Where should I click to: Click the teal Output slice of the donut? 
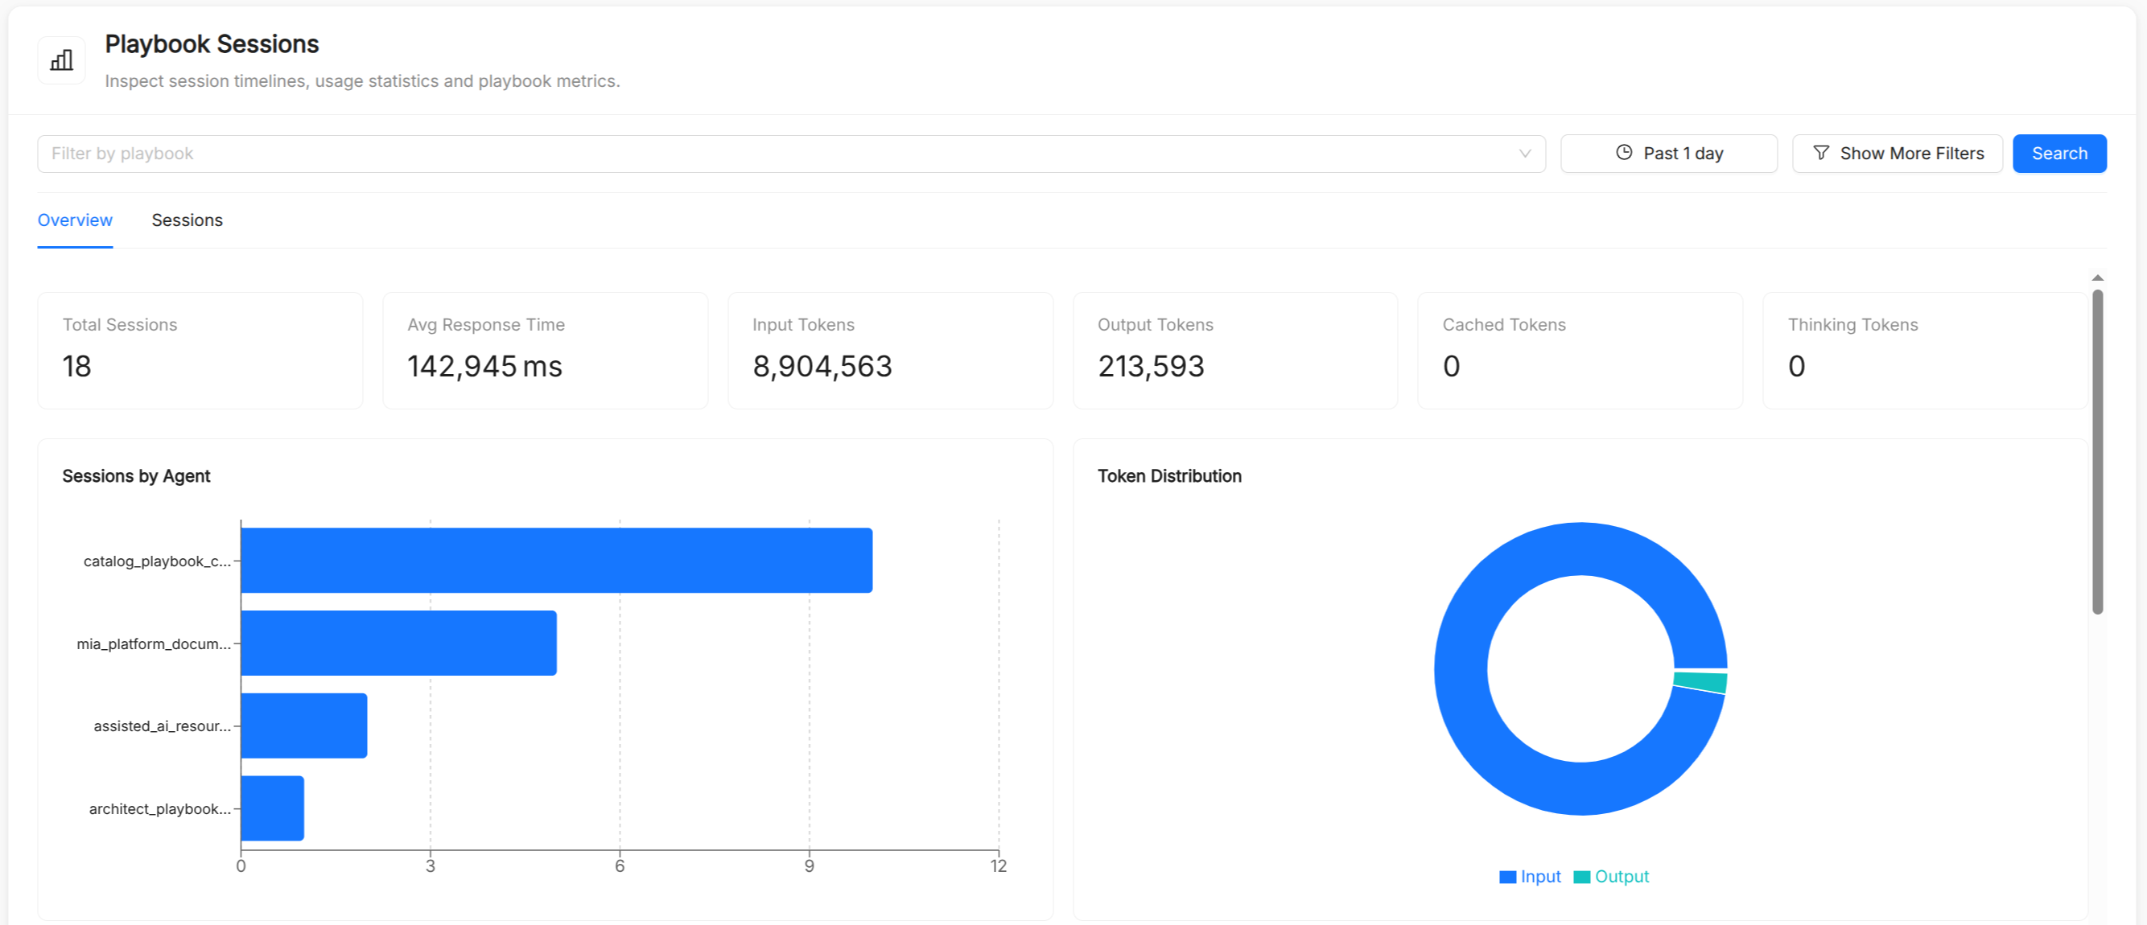click(1700, 681)
